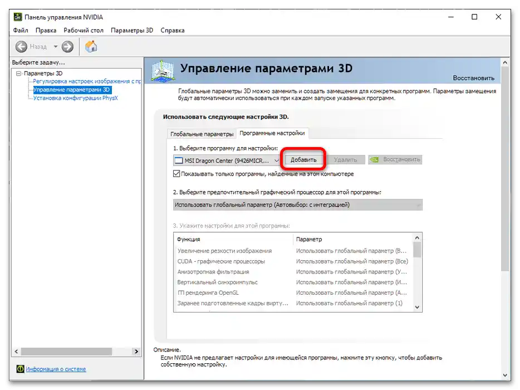Click the pre-rendered frames value (1)
Image resolution: width=520 pixels, height=390 pixels.
coord(349,303)
